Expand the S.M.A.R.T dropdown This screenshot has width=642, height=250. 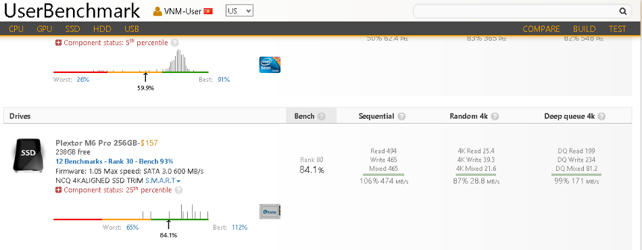[164, 180]
